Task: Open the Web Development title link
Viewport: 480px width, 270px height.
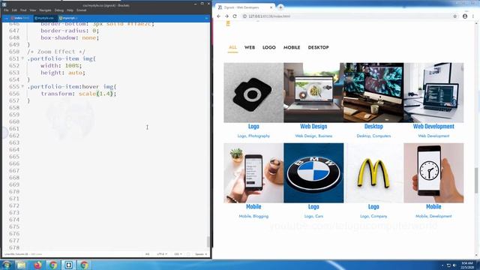Action: [x=433, y=127]
